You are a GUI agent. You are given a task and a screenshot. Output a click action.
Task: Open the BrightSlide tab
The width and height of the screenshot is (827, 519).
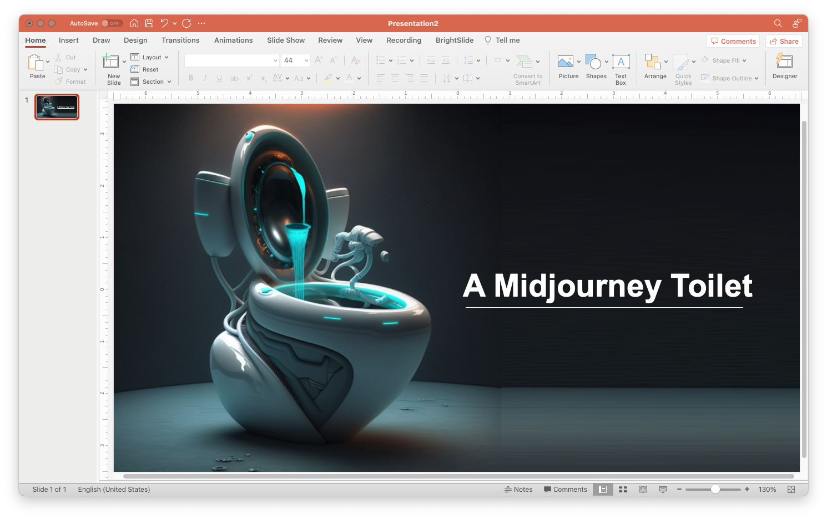(455, 40)
